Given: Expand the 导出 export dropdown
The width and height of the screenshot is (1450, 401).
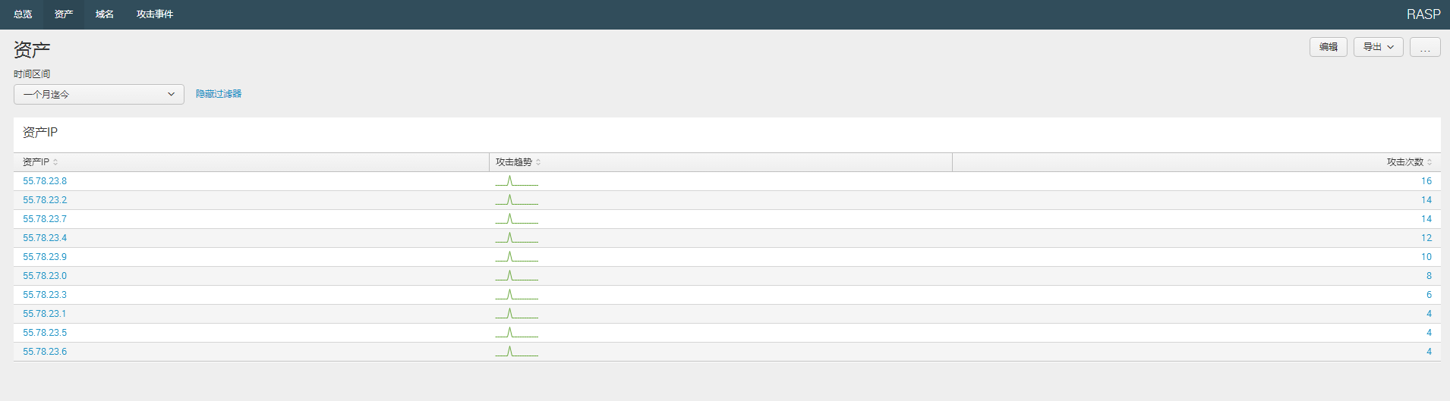Looking at the screenshot, I should point(1378,47).
